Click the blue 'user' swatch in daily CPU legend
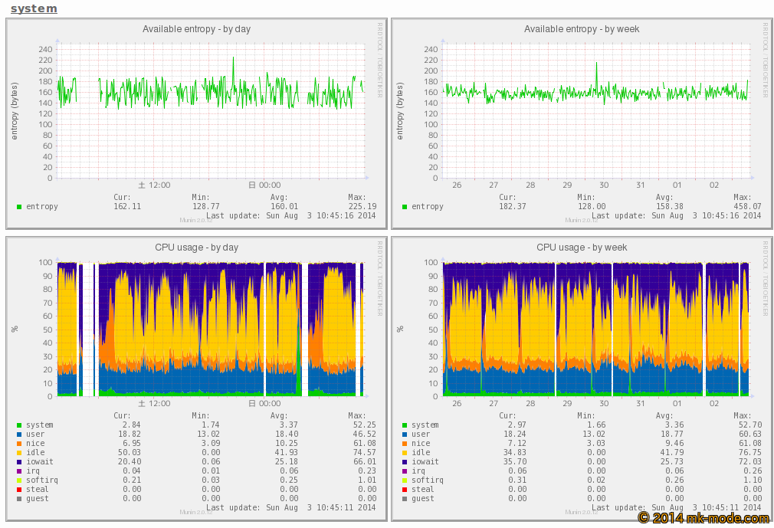Viewport: 774px width, 528px height. (x=19, y=435)
